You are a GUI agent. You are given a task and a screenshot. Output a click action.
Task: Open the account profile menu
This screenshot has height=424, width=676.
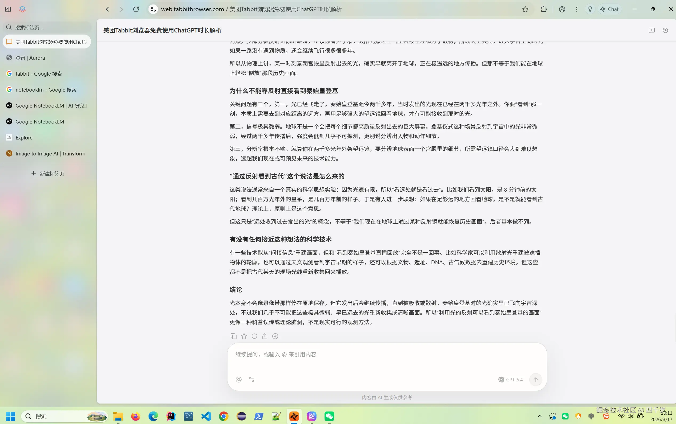pos(562,9)
